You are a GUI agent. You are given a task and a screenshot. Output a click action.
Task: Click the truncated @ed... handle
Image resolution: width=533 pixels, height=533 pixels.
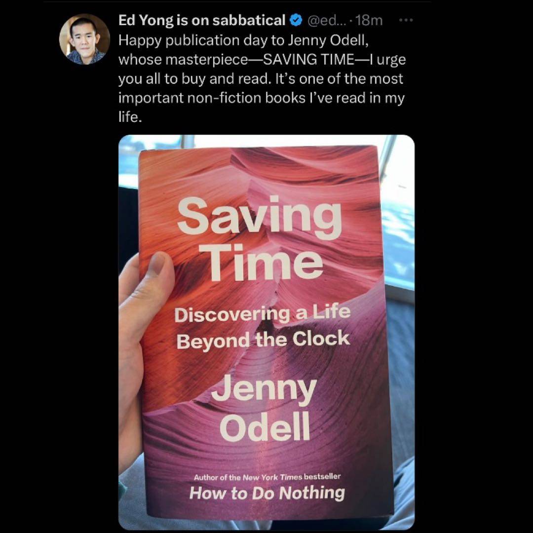click(x=326, y=21)
